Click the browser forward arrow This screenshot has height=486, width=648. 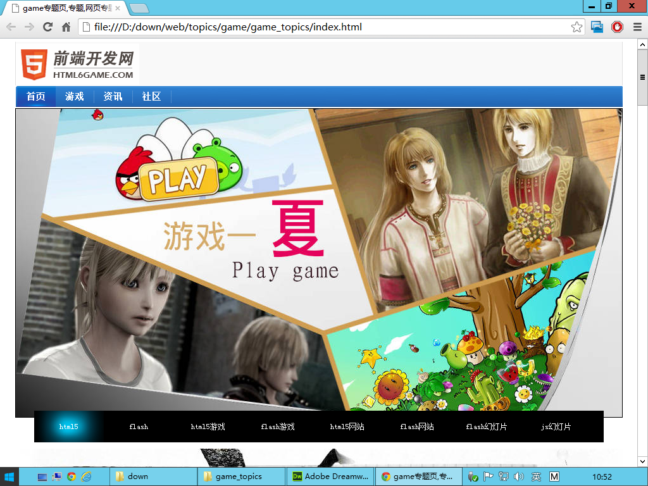[29, 27]
